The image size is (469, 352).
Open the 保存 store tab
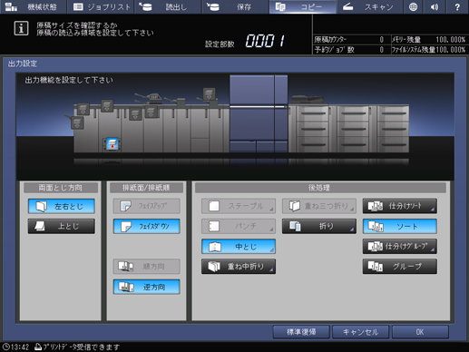[235, 6]
